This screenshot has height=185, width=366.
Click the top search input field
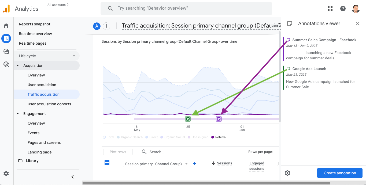(186, 8)
